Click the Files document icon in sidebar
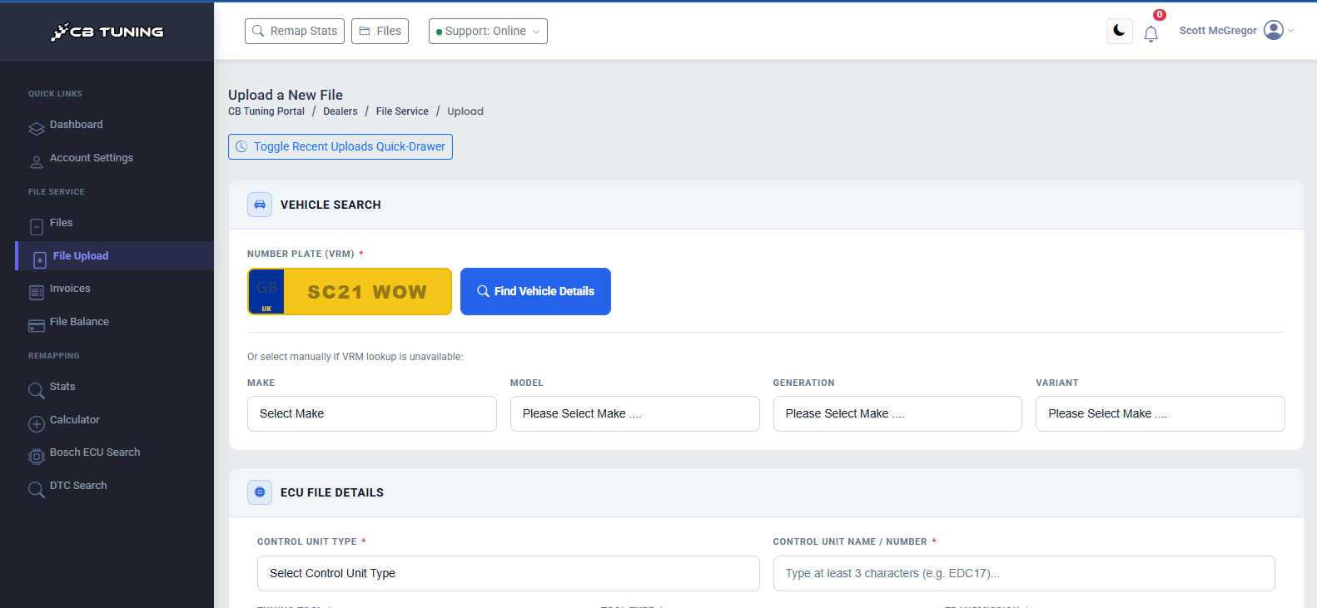The image size is (1317, 608). tap(37, 227)
